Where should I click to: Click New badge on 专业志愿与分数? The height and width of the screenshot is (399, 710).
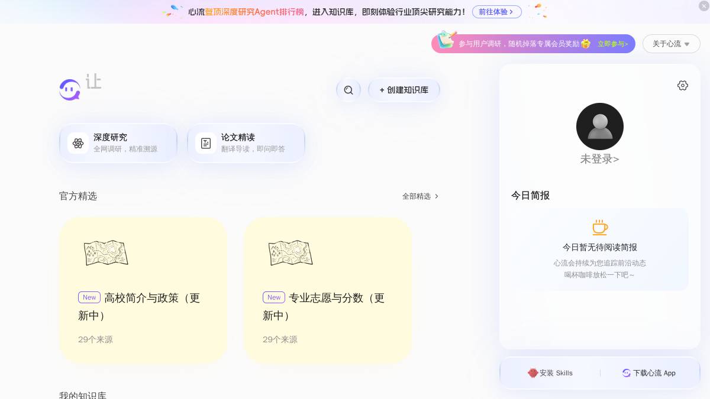coord(274,297)
